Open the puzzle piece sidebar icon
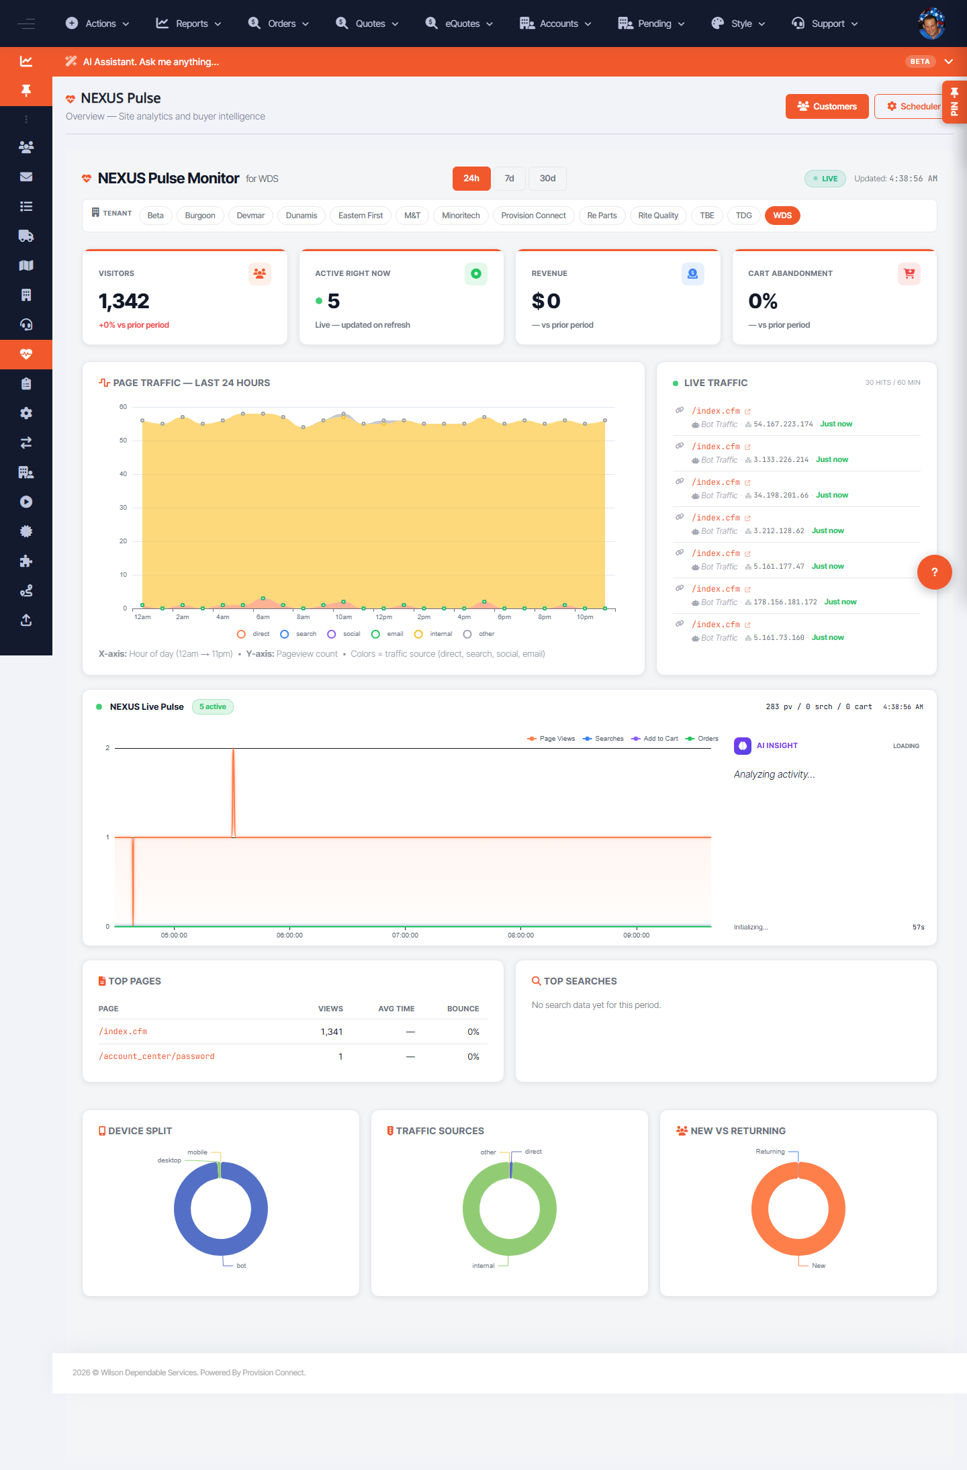Viewport: 967px width, 1470px height. (x=26, y=561)
